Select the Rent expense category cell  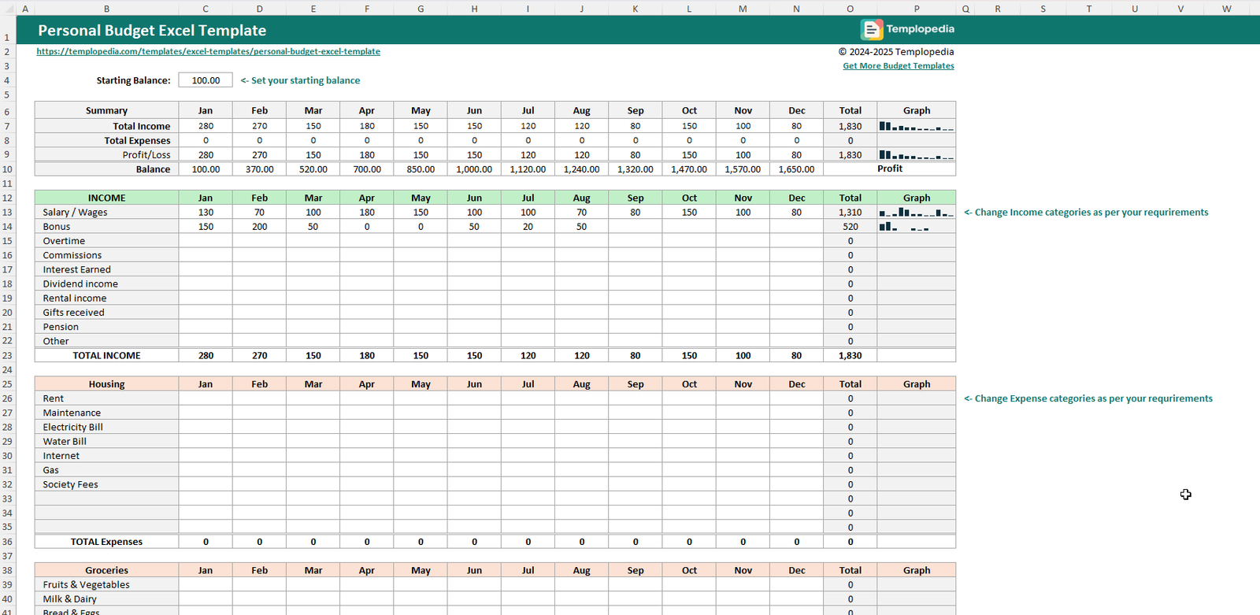coord(106,398)
